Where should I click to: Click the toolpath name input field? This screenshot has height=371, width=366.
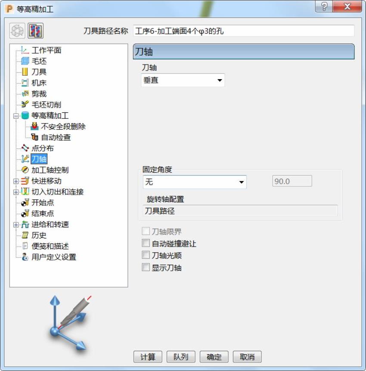(x=244, y=31)
